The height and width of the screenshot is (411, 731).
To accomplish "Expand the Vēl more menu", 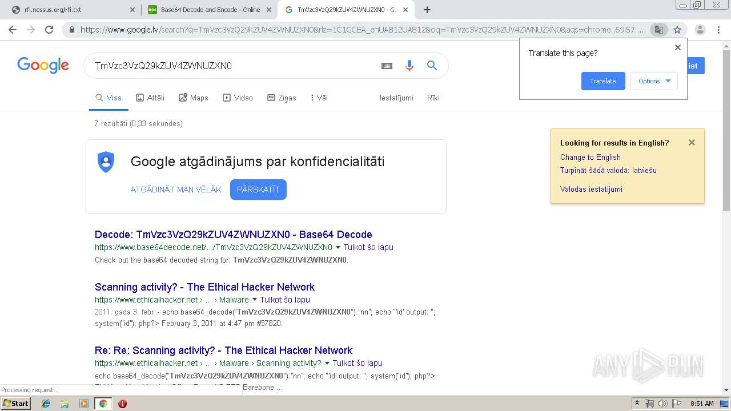I will coord(319,98).
